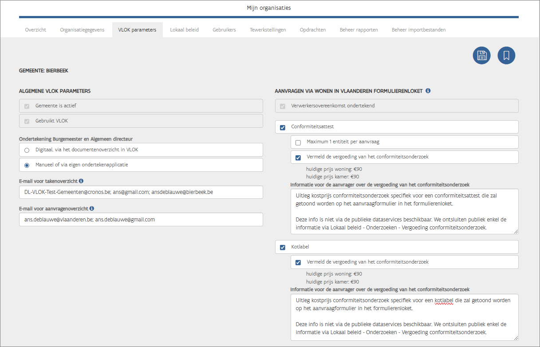Toggle Vermeld de vergoeding under Kotlabel

click(x=298, y=262)
